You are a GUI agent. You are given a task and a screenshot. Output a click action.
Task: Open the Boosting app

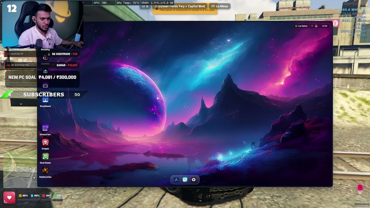45,50
